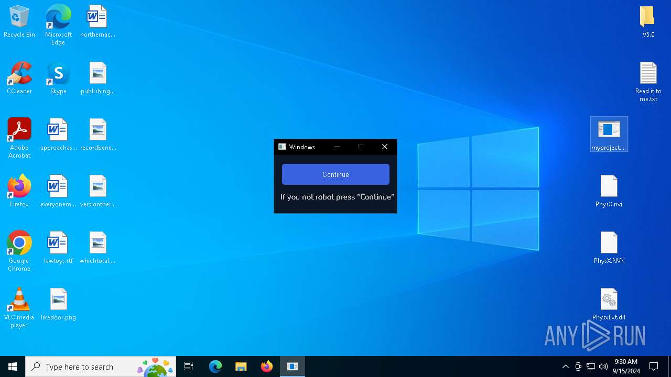Click the Continue button in the Windows dialog
The height and width of the screenshot is (377, 671).
335,174
